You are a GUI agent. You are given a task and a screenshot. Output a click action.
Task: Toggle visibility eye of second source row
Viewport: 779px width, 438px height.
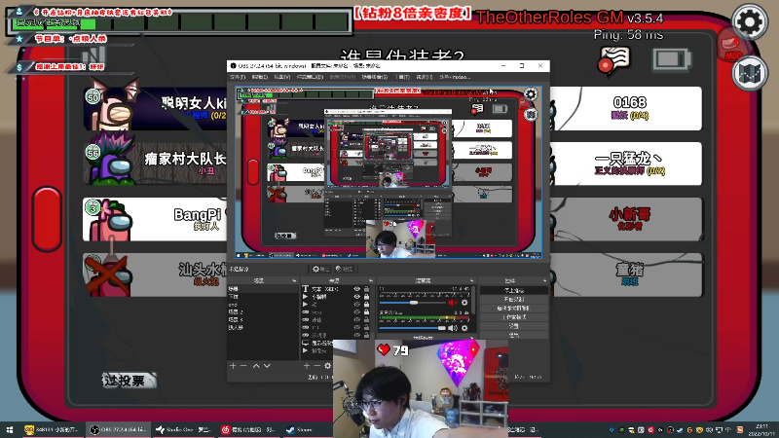356,297
